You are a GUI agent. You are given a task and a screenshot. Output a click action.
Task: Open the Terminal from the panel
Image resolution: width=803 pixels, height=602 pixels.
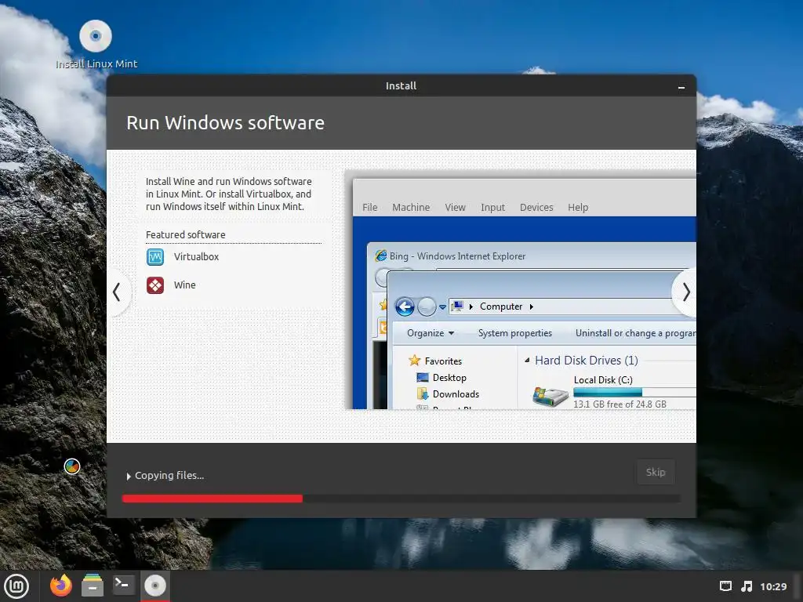tap(123, 585)
